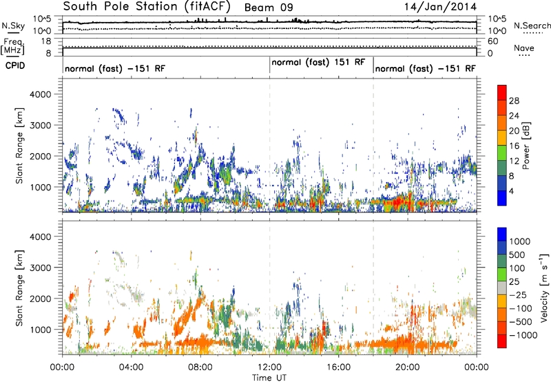Click the "-100" velocity colorbar label

point(520,308)
